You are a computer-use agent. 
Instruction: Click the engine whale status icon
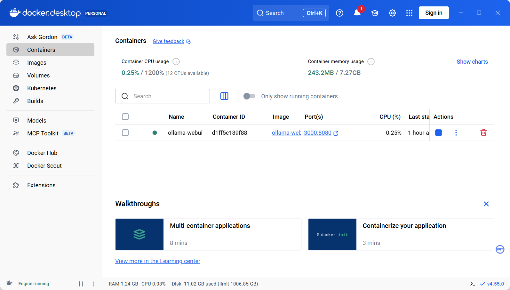tap(9, 283)
